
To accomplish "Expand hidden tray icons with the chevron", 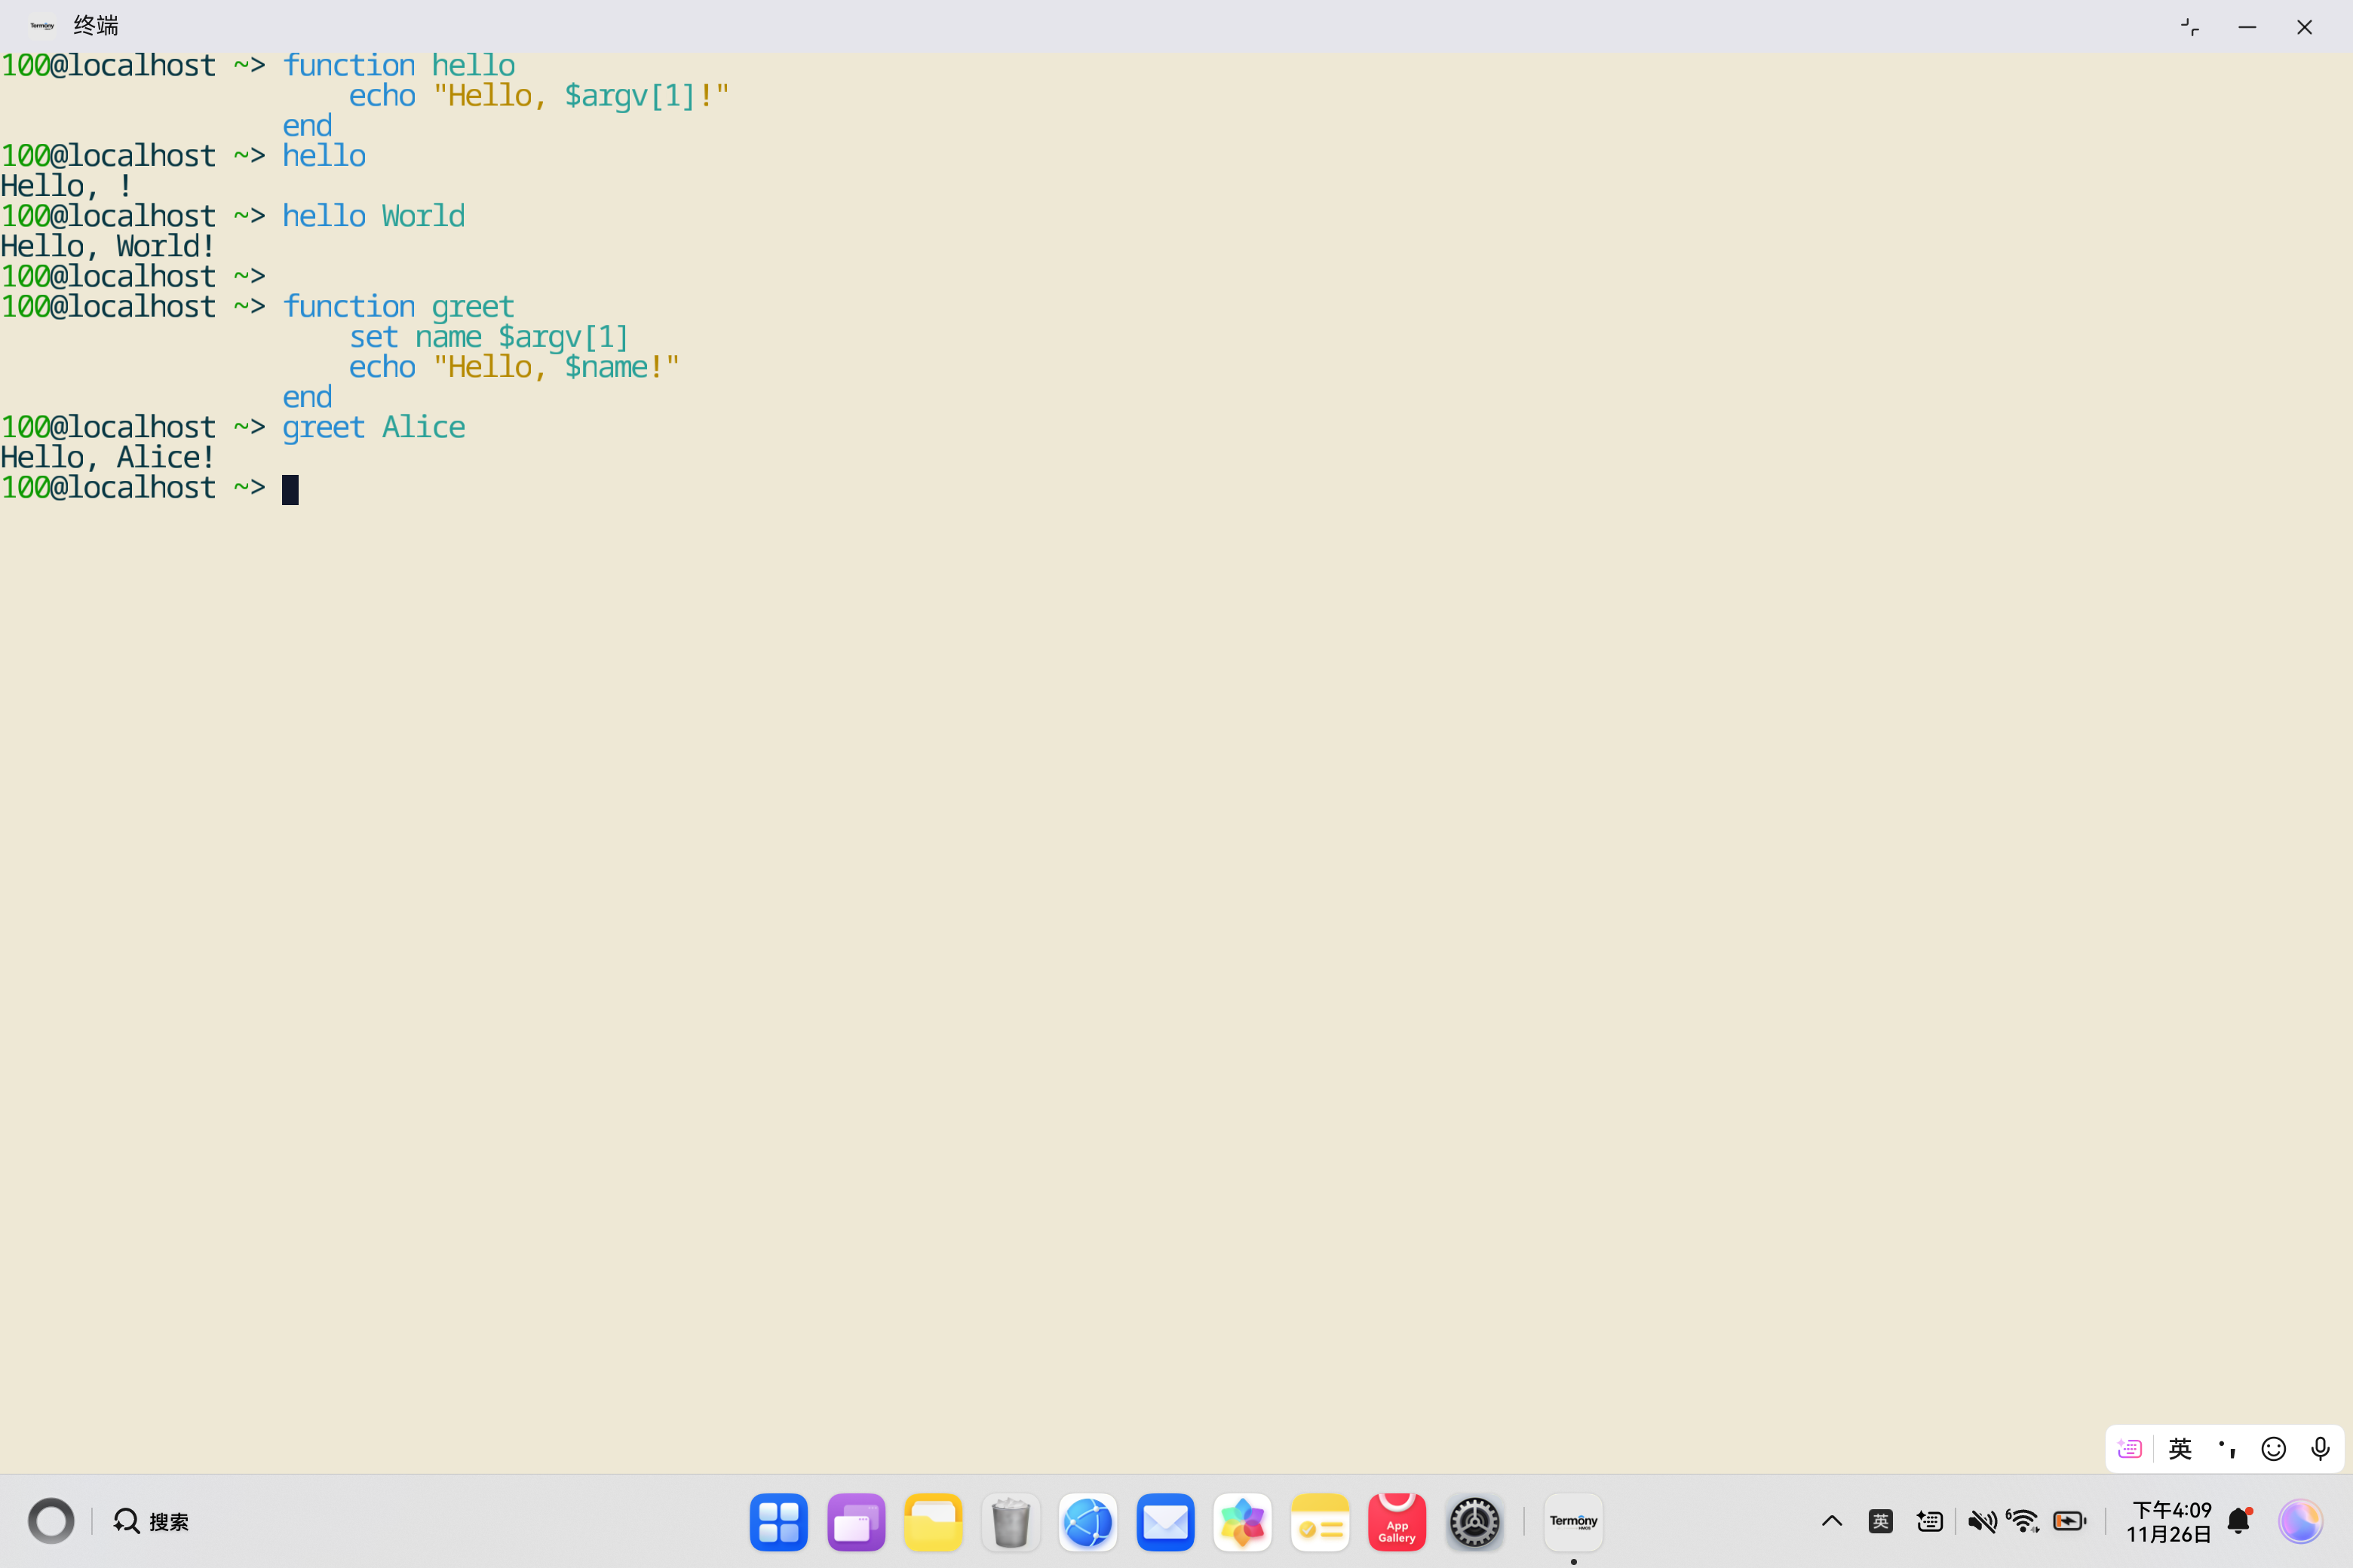I will click(x=1831, y=1520).
